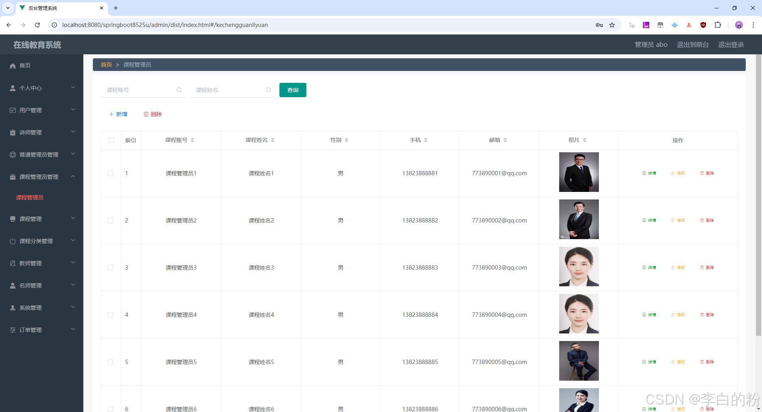This screenshot has height=412, width=762.
Task: Click the red 删除 bulk delete button
Action: pos(153,114)
